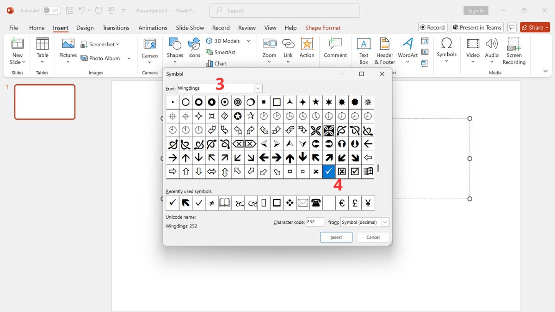
Task: Select slide 1 thumbnail
Action: (45, 102)
